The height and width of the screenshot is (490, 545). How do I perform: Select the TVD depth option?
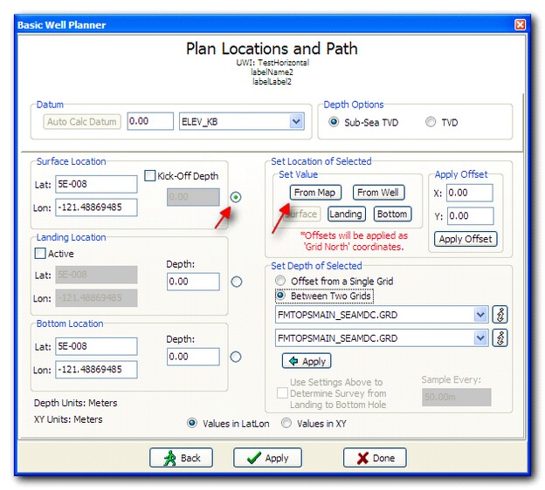[x=431, y=123]
